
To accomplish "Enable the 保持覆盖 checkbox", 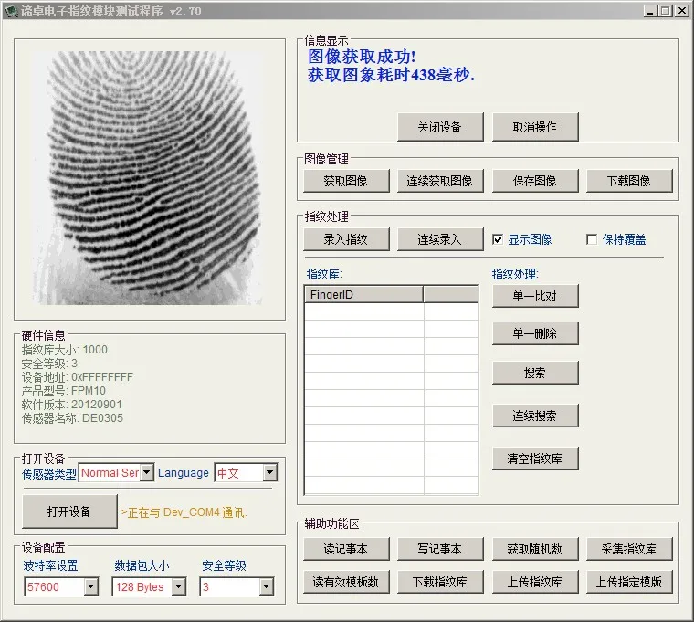I will (x=592, y=240).
